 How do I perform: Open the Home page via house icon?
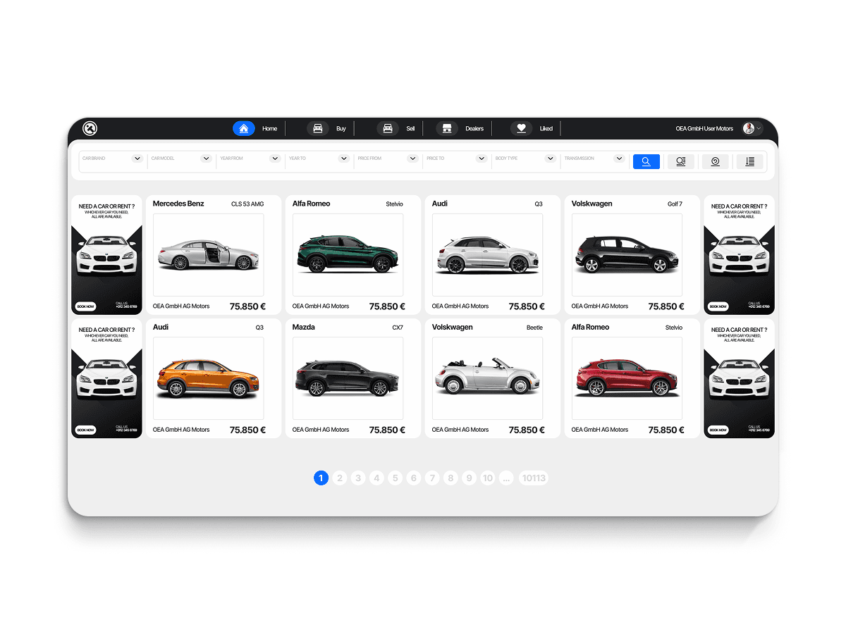click(x=244, y=128)
